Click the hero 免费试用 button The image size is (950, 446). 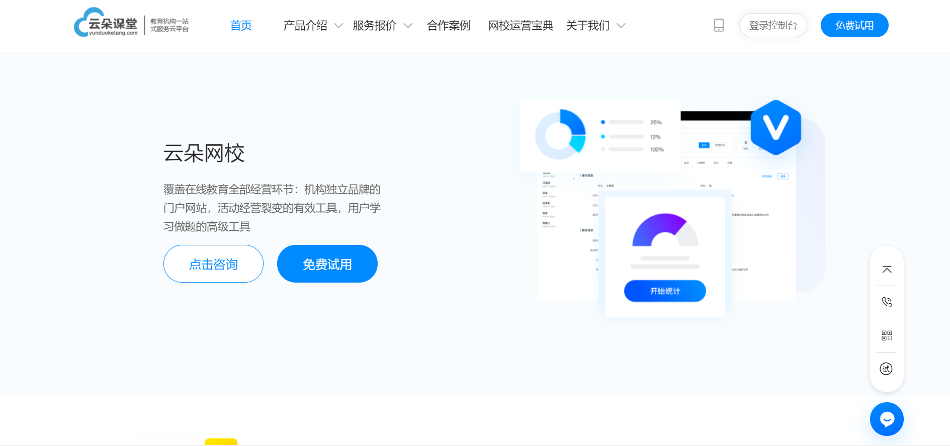[327, 263]
